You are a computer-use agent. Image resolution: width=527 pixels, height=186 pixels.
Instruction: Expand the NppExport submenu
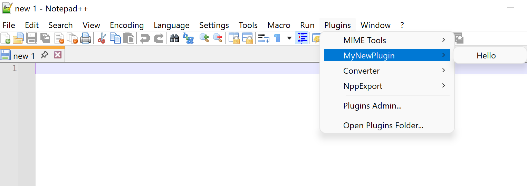tap(387, 86)
